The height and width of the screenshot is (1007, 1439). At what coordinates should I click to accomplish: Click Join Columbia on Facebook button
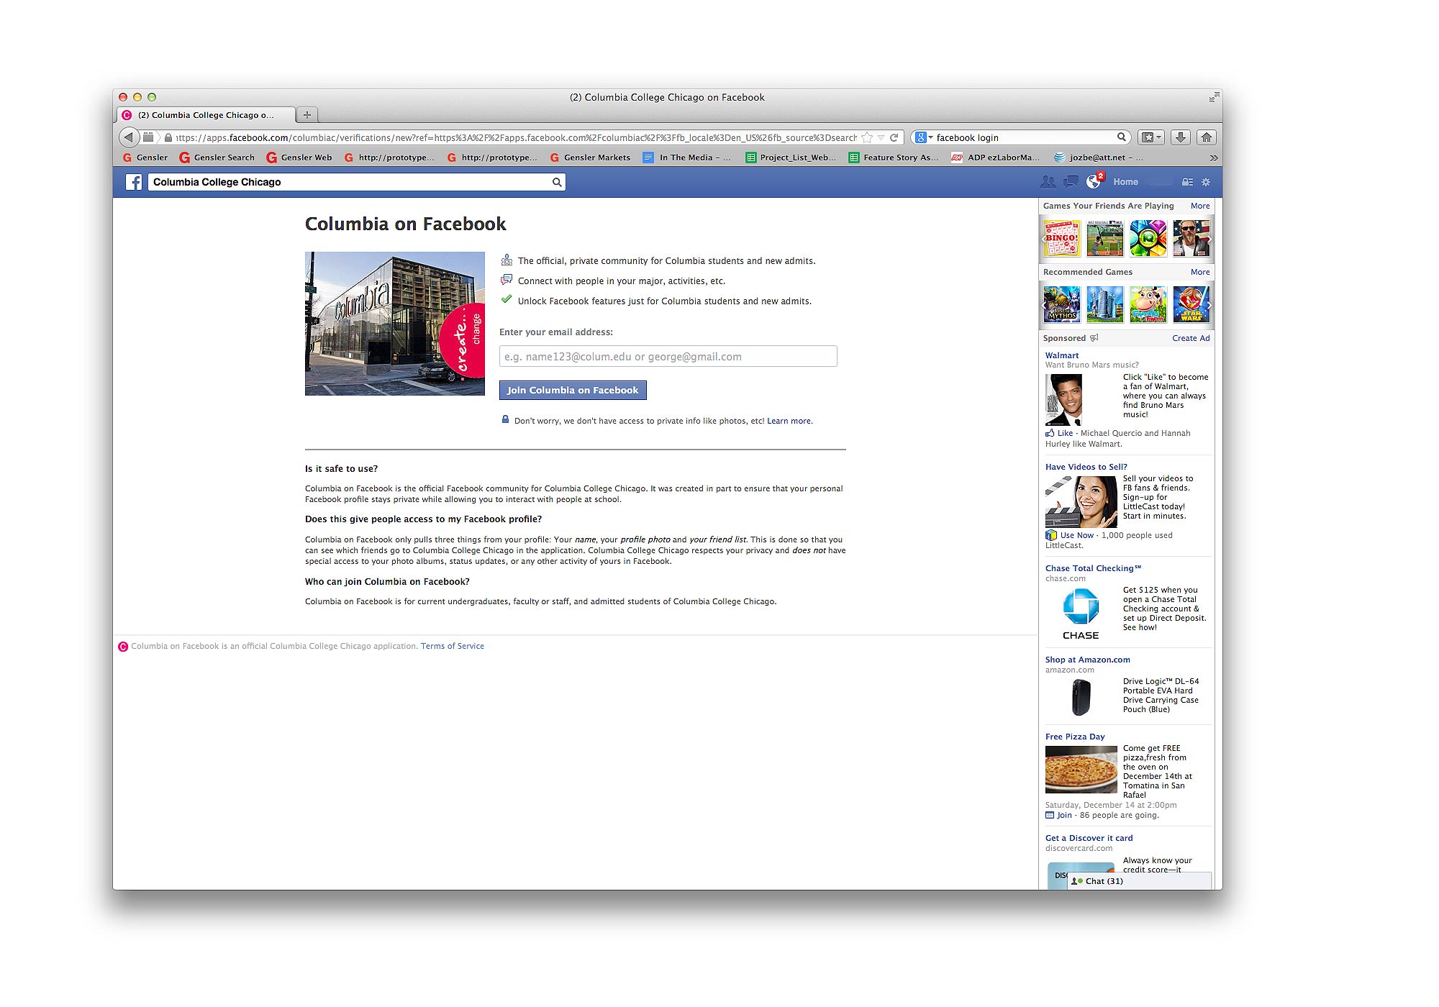tap(573, 390)
